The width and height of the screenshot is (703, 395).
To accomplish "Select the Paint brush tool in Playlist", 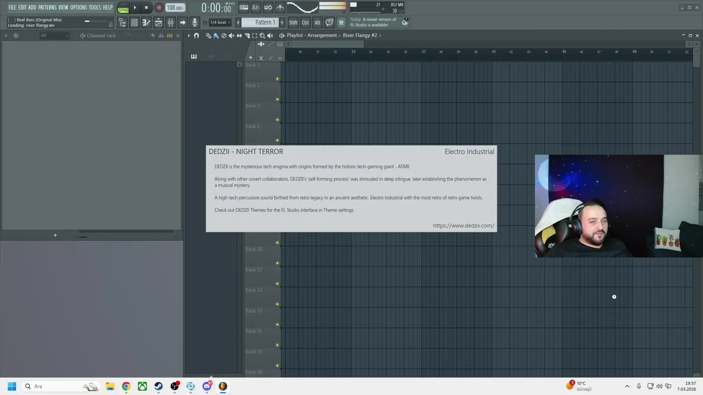I will tap(216, 35).
